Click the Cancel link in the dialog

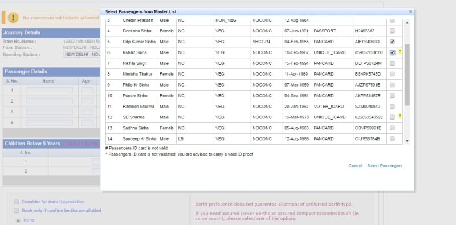tap(355, 166)
